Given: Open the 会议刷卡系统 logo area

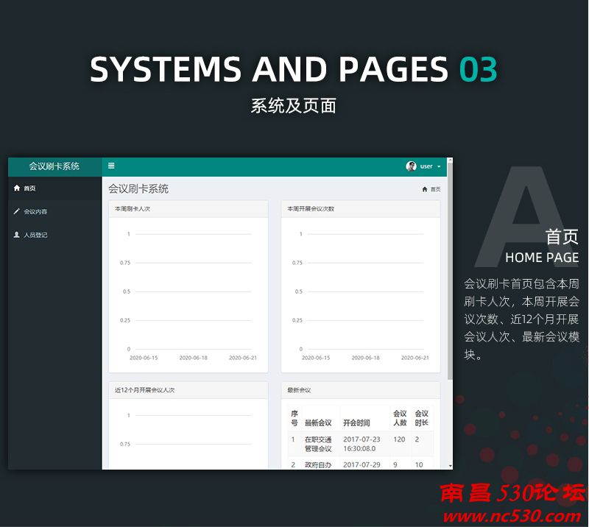Looking at the screenshot, I should [54, 166].
